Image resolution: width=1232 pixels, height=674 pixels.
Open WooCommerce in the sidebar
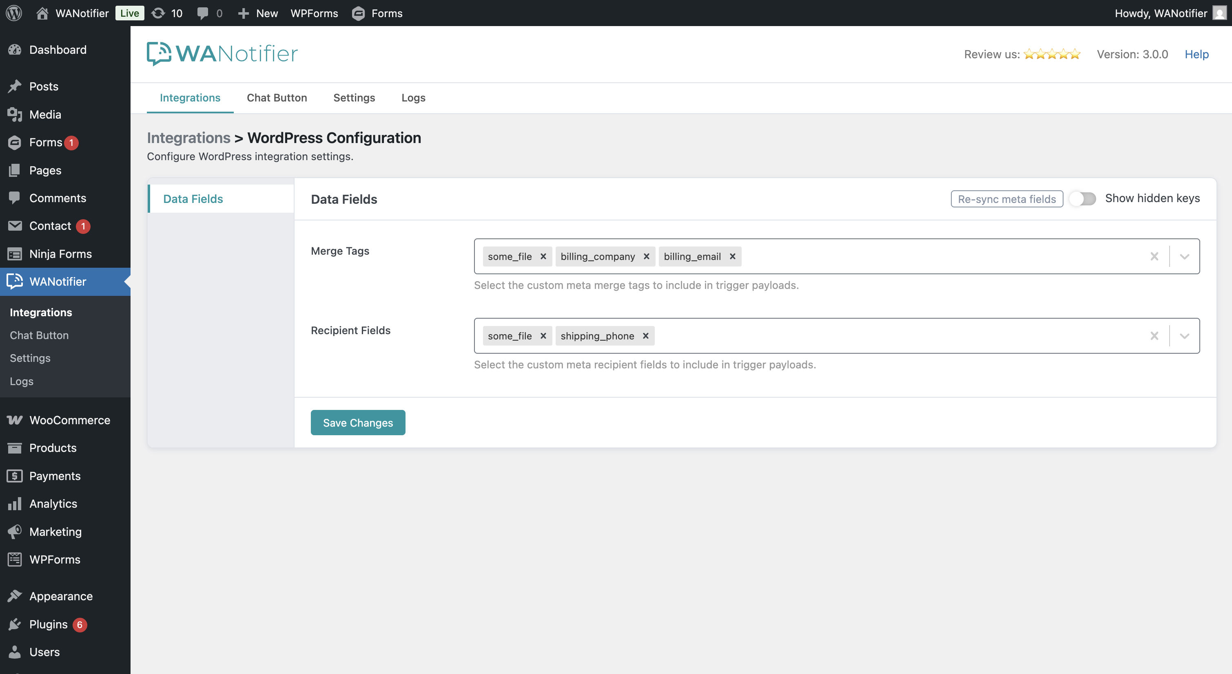69,420
